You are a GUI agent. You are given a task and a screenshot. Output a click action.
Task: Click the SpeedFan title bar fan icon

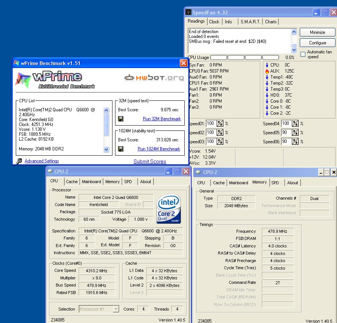(x=188, y=12)
